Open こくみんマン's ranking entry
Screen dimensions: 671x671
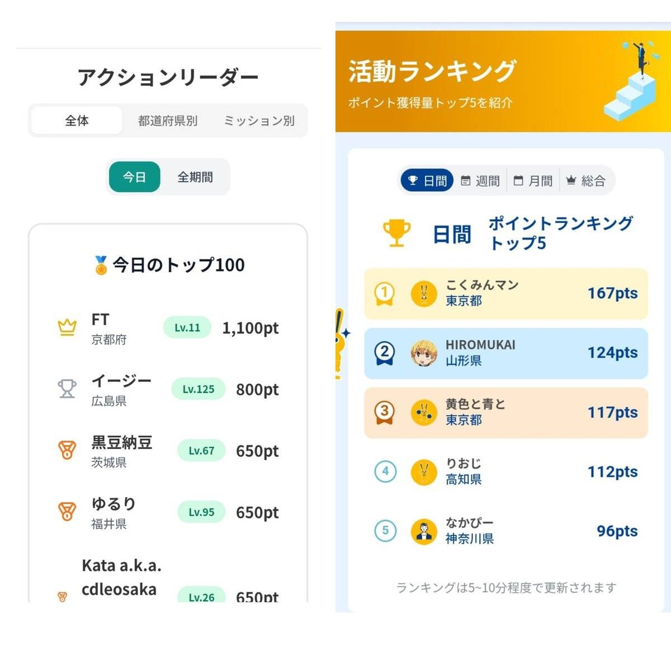[505, 294]
